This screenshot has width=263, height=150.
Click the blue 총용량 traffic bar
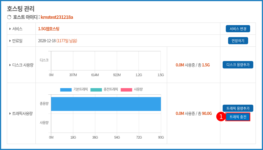tap(106, 104)
